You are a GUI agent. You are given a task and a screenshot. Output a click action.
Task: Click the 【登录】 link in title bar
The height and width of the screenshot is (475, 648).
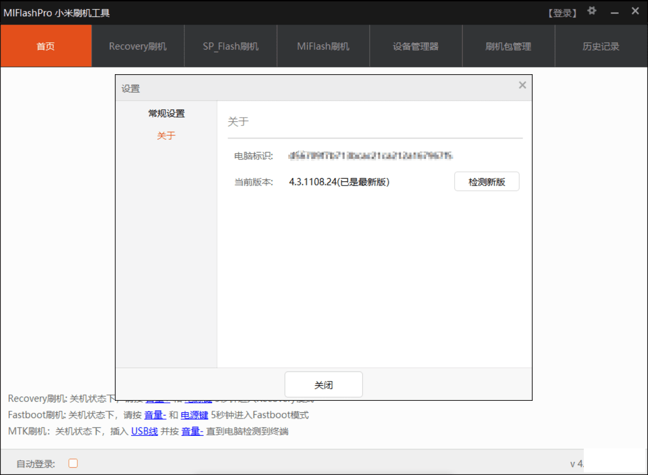562,13
